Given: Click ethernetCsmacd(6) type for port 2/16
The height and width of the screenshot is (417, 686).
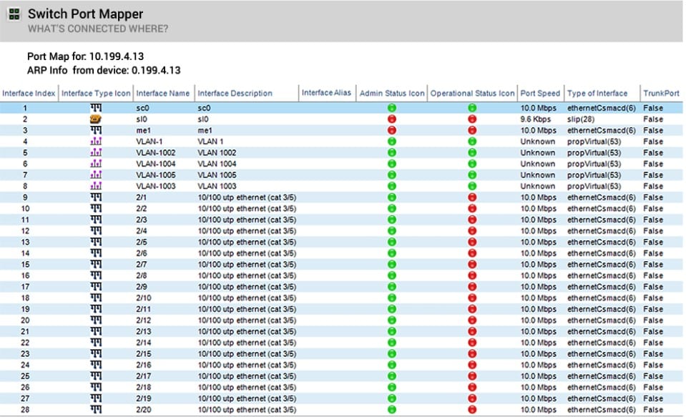Looking at the screenshot, I should click(x=602, y=365).
